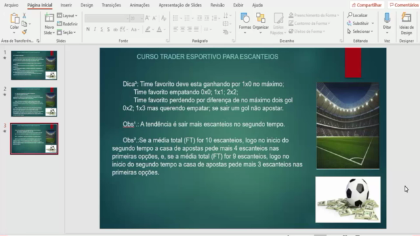Increase list indent level
This screenshot has width=420, height=236.
click(207, 18)
